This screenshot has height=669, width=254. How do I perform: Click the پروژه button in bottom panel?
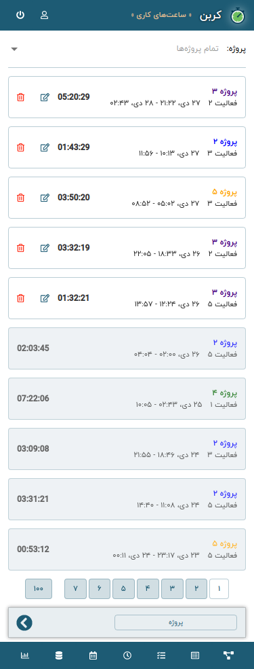(175, 623)
